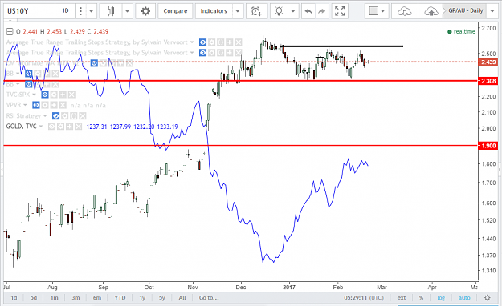Screen dimensions: 502x306
Task: Toggle visibility of the GOLD, TVC overlay
Action: point(51,127)
